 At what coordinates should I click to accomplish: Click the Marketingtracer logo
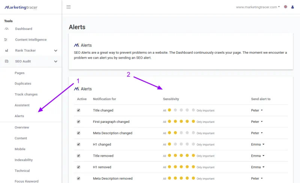pos(21,7)
